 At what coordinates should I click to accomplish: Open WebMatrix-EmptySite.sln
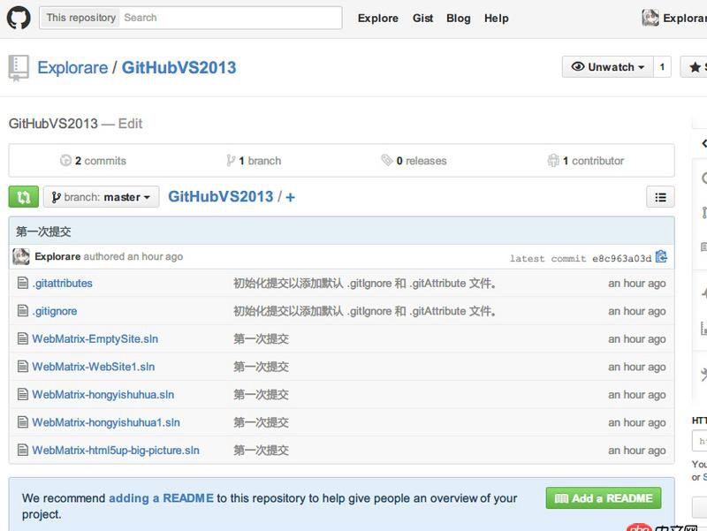(x=95, y=339)
